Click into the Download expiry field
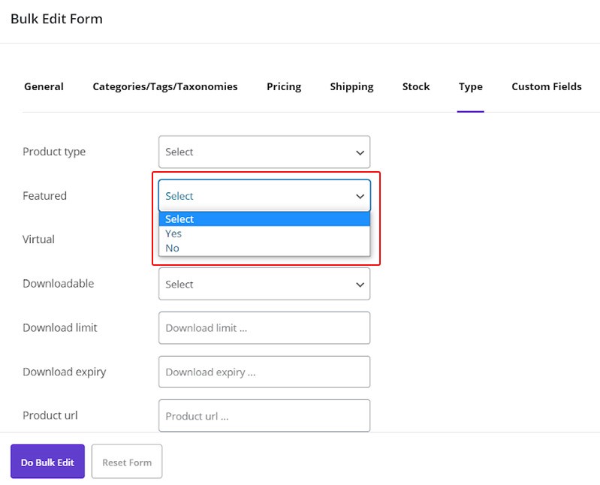 (x=264, y=372)
